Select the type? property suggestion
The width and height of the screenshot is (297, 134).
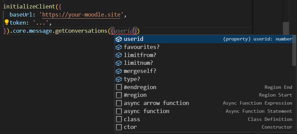click(204, 79)
